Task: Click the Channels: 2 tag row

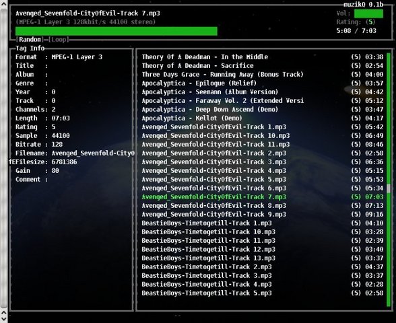Action: click(x=35, y=110)
